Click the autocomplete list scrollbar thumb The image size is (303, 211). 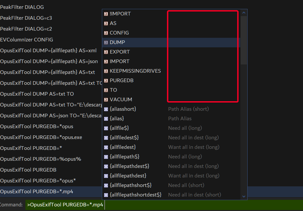[244, 39]
